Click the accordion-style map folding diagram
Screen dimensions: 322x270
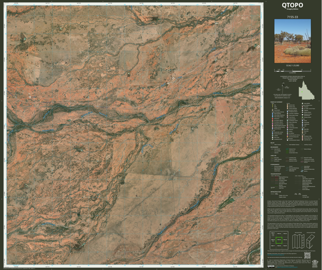(298, 241)
